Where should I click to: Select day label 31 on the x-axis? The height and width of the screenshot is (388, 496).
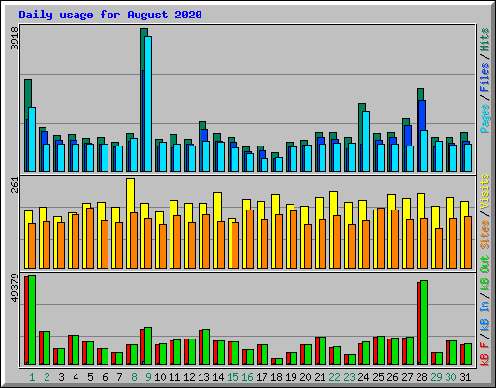point(465,377)
